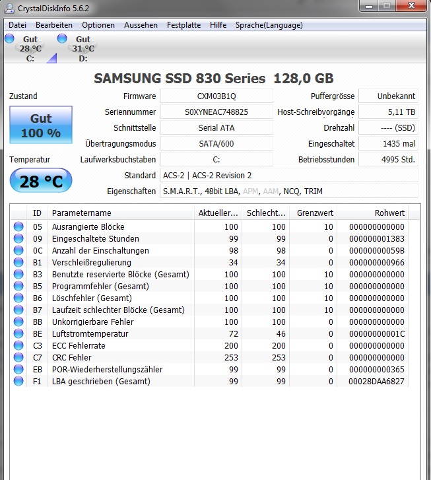The height and width of the screenshot is (480, 431).
Task: Open the Aussehen menu
Action: point(141,25)
